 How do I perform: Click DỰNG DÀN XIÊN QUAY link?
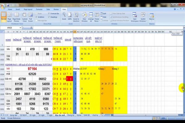pos(78,40)
